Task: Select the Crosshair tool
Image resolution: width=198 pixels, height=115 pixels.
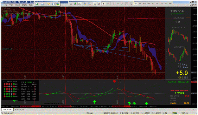Action: tap(108, 4)
